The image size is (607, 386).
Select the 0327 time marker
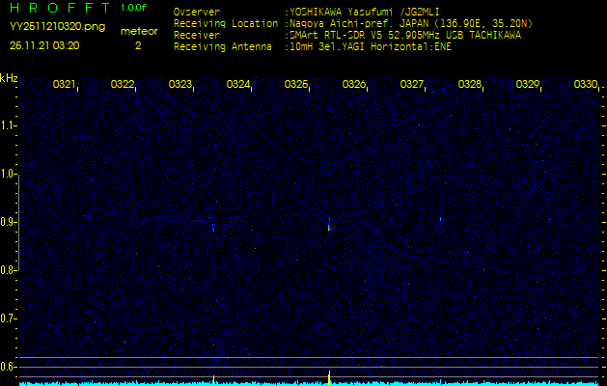click(x=411, y=85)
